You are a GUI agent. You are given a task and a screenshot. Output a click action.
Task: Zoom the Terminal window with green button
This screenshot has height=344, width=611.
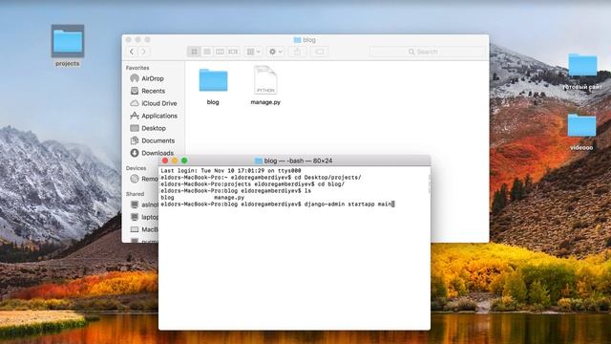click(184, 161)
